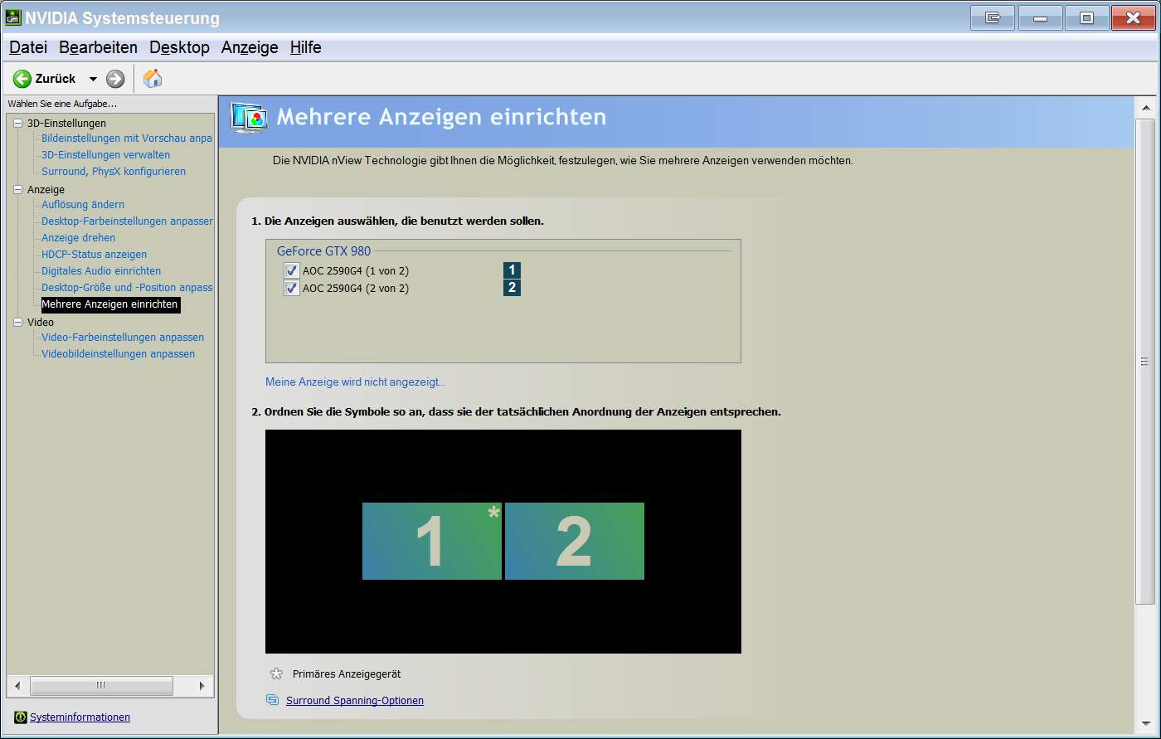Open the Systeminformationen link

click(80, 717)
